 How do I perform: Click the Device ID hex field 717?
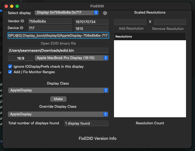coord(50,28)
